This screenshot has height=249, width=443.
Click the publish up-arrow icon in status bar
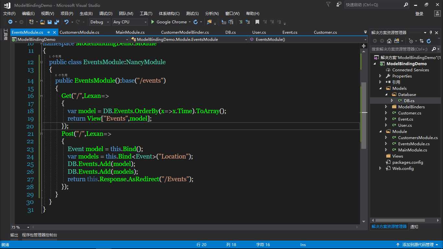(398, 245)
